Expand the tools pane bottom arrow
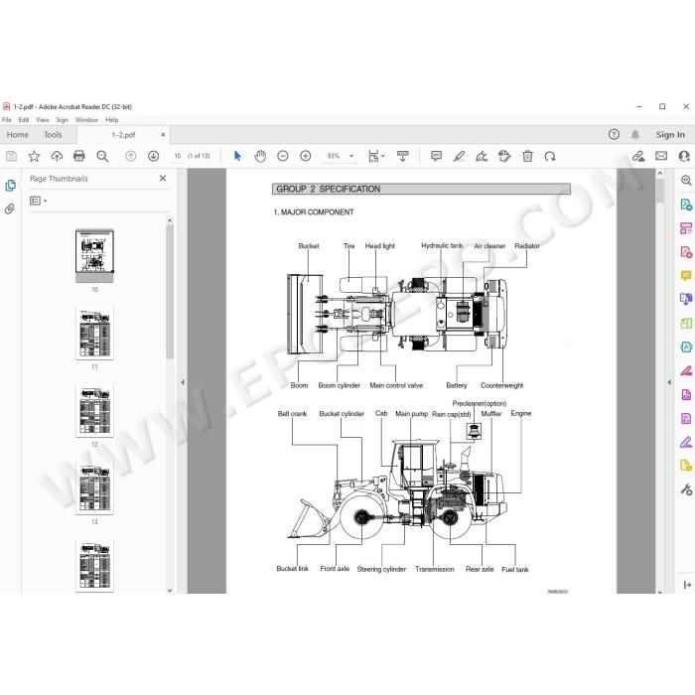695x695 pixels. pos(687,585)
